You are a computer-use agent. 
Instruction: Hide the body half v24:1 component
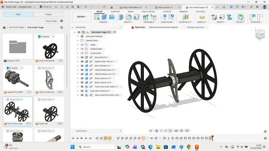click(82, 57)
